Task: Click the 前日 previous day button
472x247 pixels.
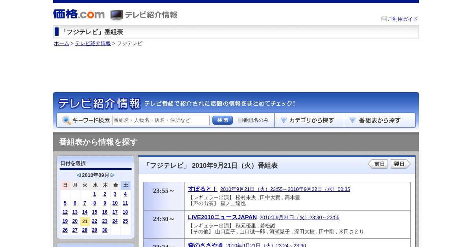Action: tap(378, 164)
